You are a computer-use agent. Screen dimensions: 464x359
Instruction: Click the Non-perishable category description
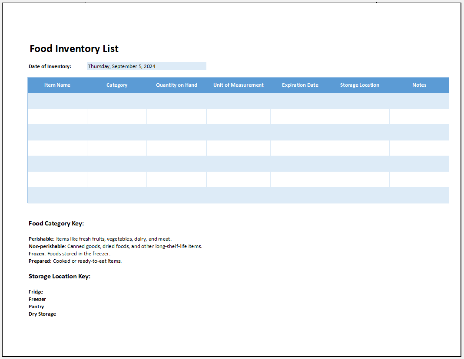click(115, 246)
